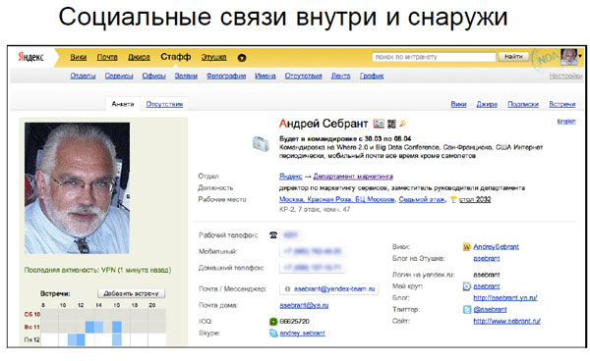Click the business trip suitcase icon
590x361 pixels.
point(261,144)
